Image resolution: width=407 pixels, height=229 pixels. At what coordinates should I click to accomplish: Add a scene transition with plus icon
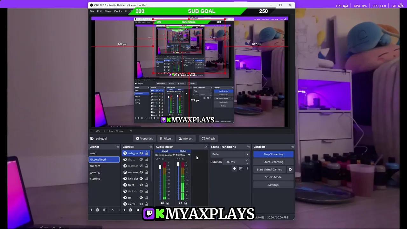click(234, 169)
